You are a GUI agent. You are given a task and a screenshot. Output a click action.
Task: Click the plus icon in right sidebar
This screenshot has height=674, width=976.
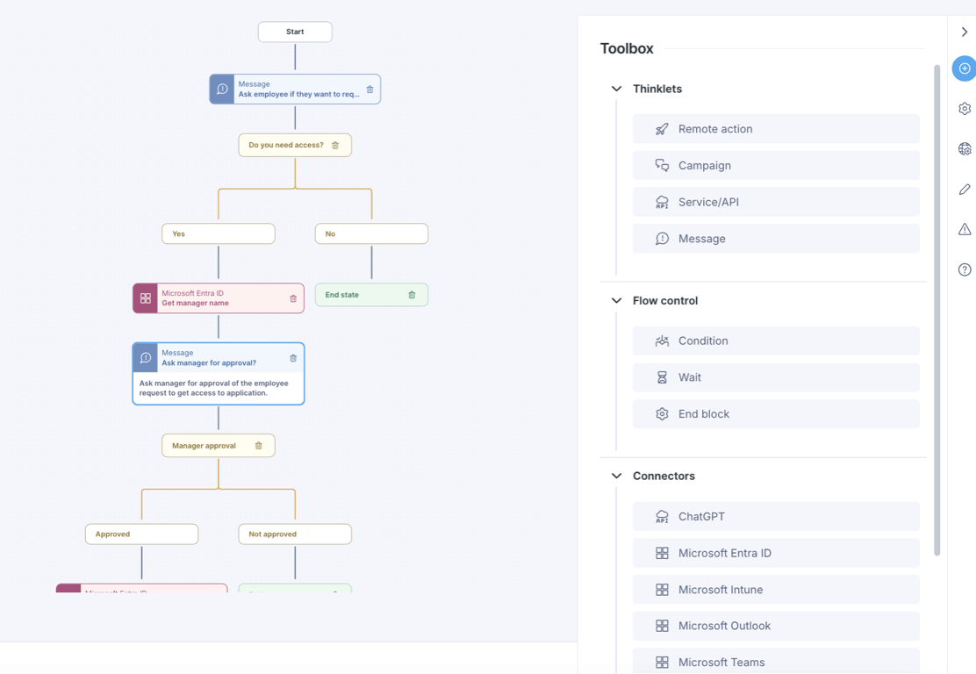click(965, 68)
